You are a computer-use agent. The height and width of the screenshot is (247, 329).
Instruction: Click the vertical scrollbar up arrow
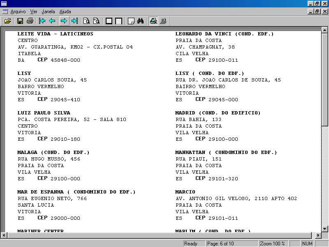pos(324,30)
